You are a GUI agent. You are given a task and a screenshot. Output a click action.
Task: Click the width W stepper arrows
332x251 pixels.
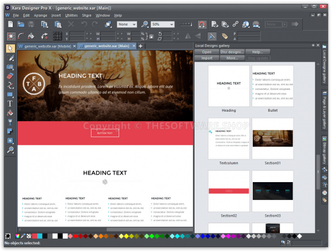pyautogui.click(x=120, y=33)
